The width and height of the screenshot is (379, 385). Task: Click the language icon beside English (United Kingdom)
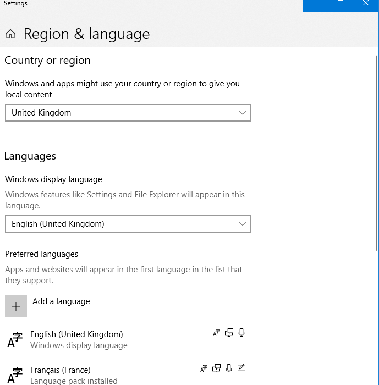pyautogui.click(x=15, y=339)
